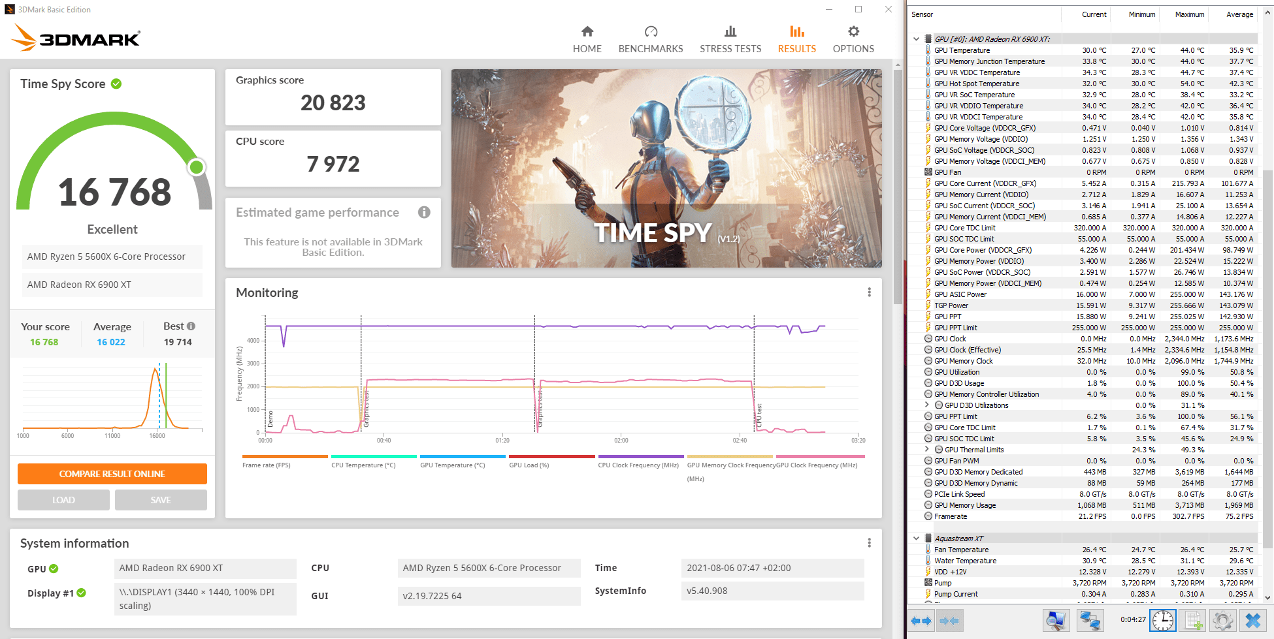Toggle the Frame rate (FPS) graph legend
This screenshot has width=1274, height=639.
point(284,461)
